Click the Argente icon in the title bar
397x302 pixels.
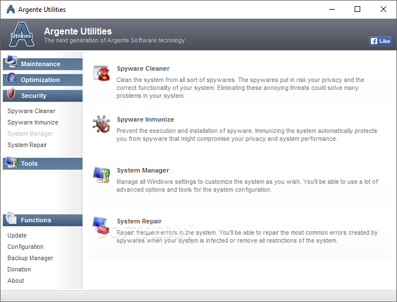click(11, 10)
